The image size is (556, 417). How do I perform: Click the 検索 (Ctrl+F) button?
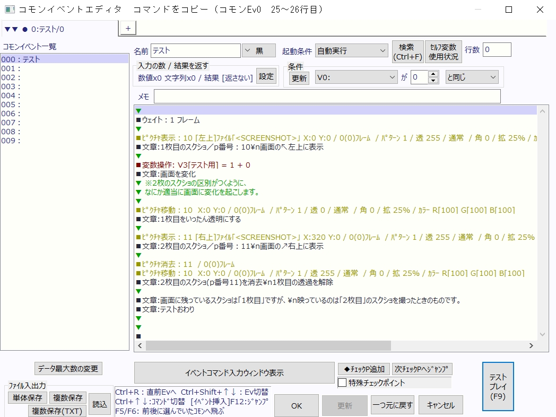coord(407,51)
